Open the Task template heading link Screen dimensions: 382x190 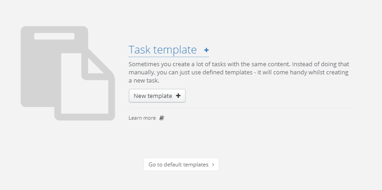tap(162, 50)
